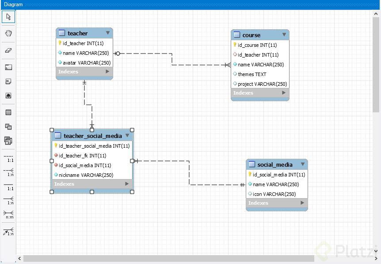The height and width of the screenshot is (264, 381).
Task: Choose the 1:1 non-identifying relationship tool
Action: (x=7, y=158)
